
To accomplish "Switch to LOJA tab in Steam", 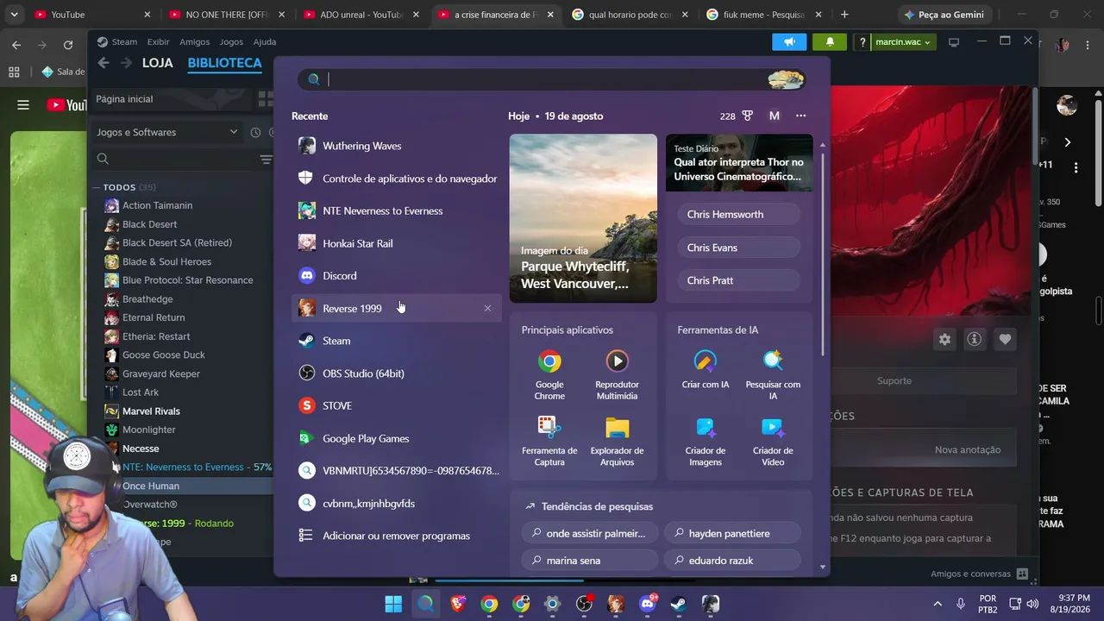I will point(158,63).
